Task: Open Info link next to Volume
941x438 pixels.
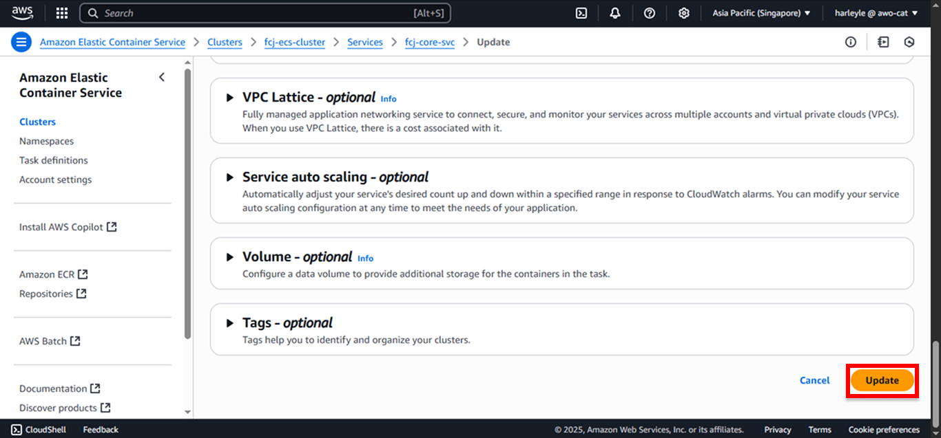Action: (365, 259)
